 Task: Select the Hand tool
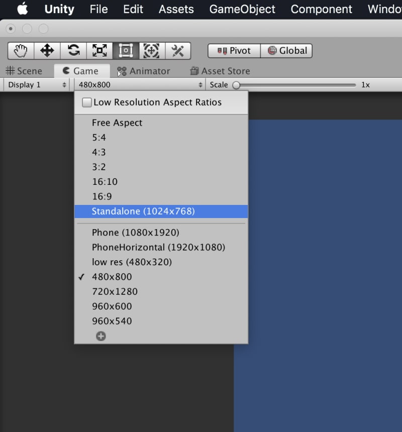[21, 51]
